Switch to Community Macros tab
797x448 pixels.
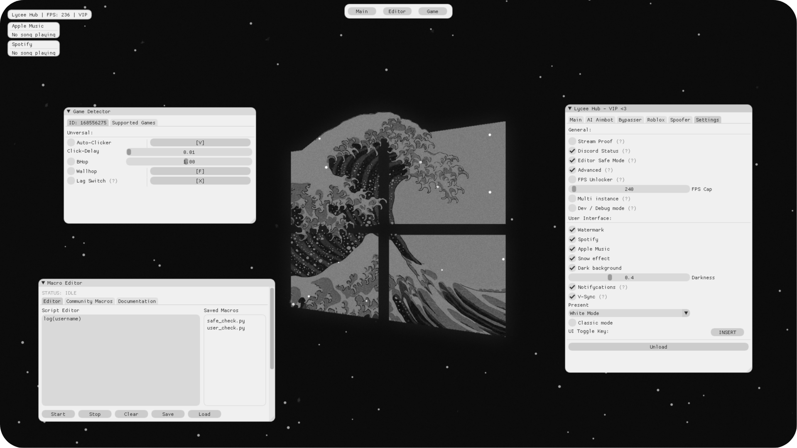[x=89, y=301]
